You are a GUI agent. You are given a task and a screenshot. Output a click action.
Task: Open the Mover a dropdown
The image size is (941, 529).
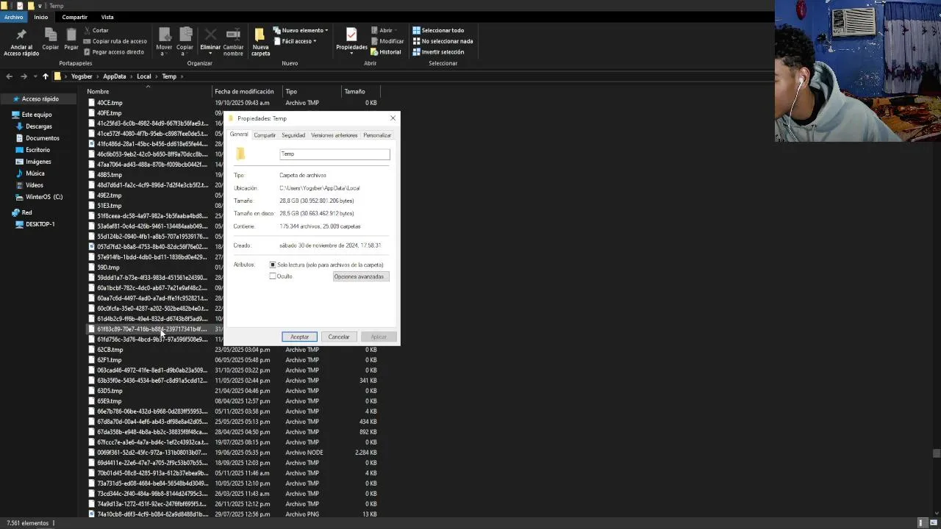(x=164, y=42)
